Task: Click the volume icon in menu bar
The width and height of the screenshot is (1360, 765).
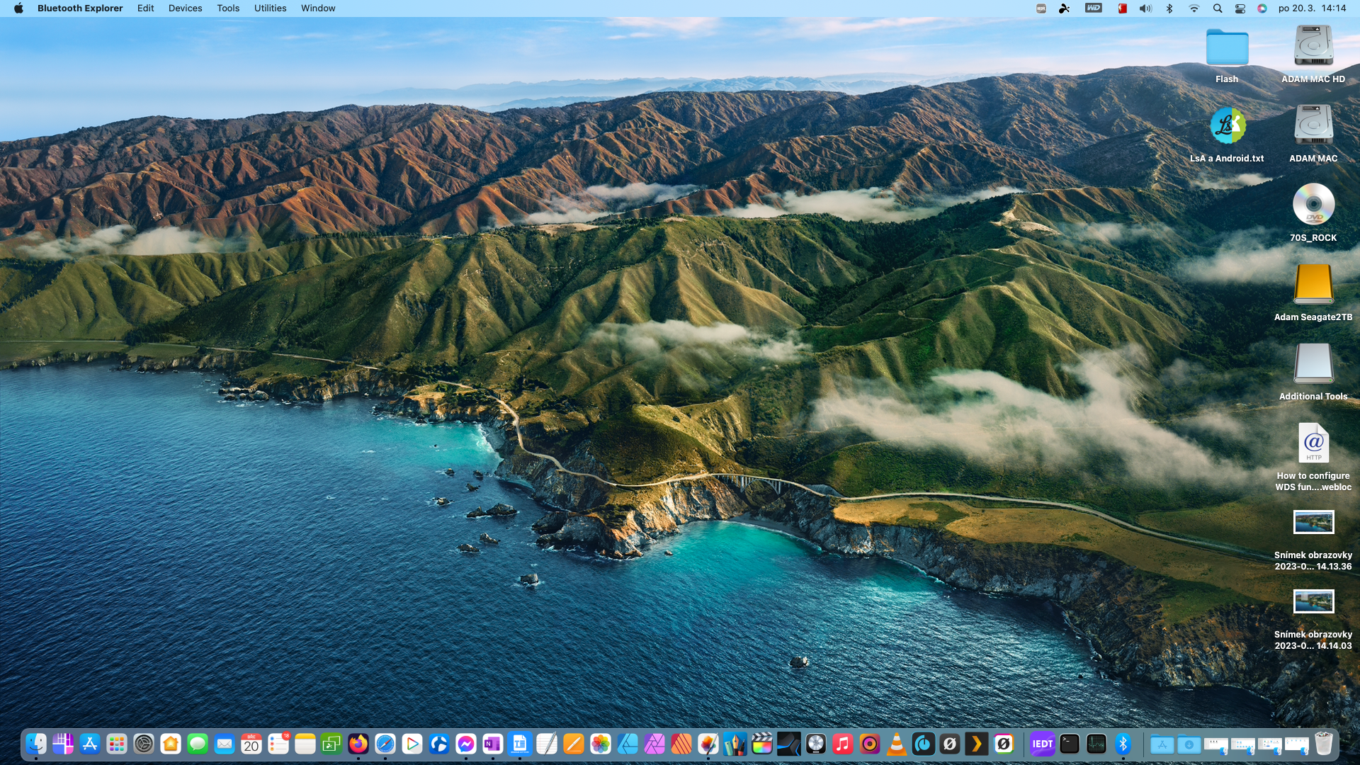Action: point(1145,8)
